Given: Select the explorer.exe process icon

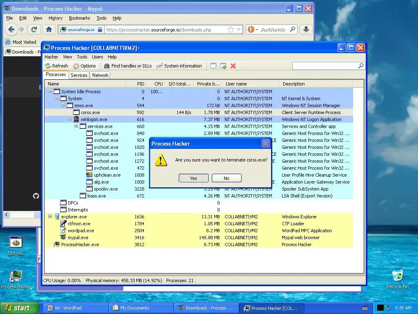Looking at the screenshot, I should click(x=57, y=217).
